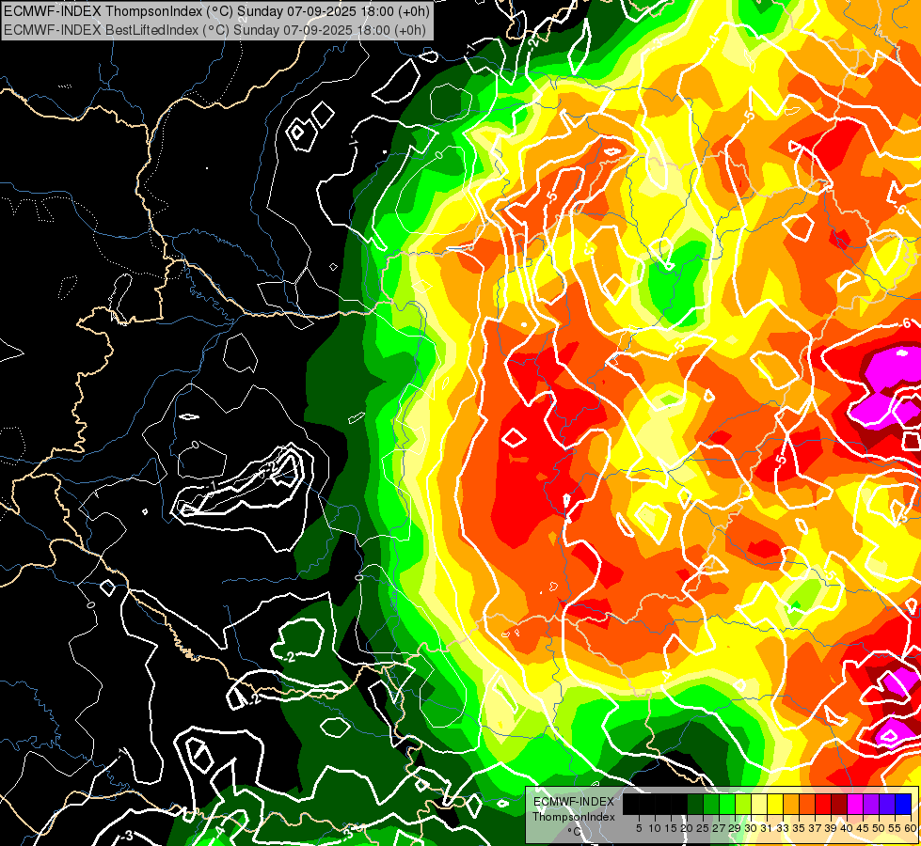
Task: Click the ThompsonIndex header line at top
Action: (216, 10)
